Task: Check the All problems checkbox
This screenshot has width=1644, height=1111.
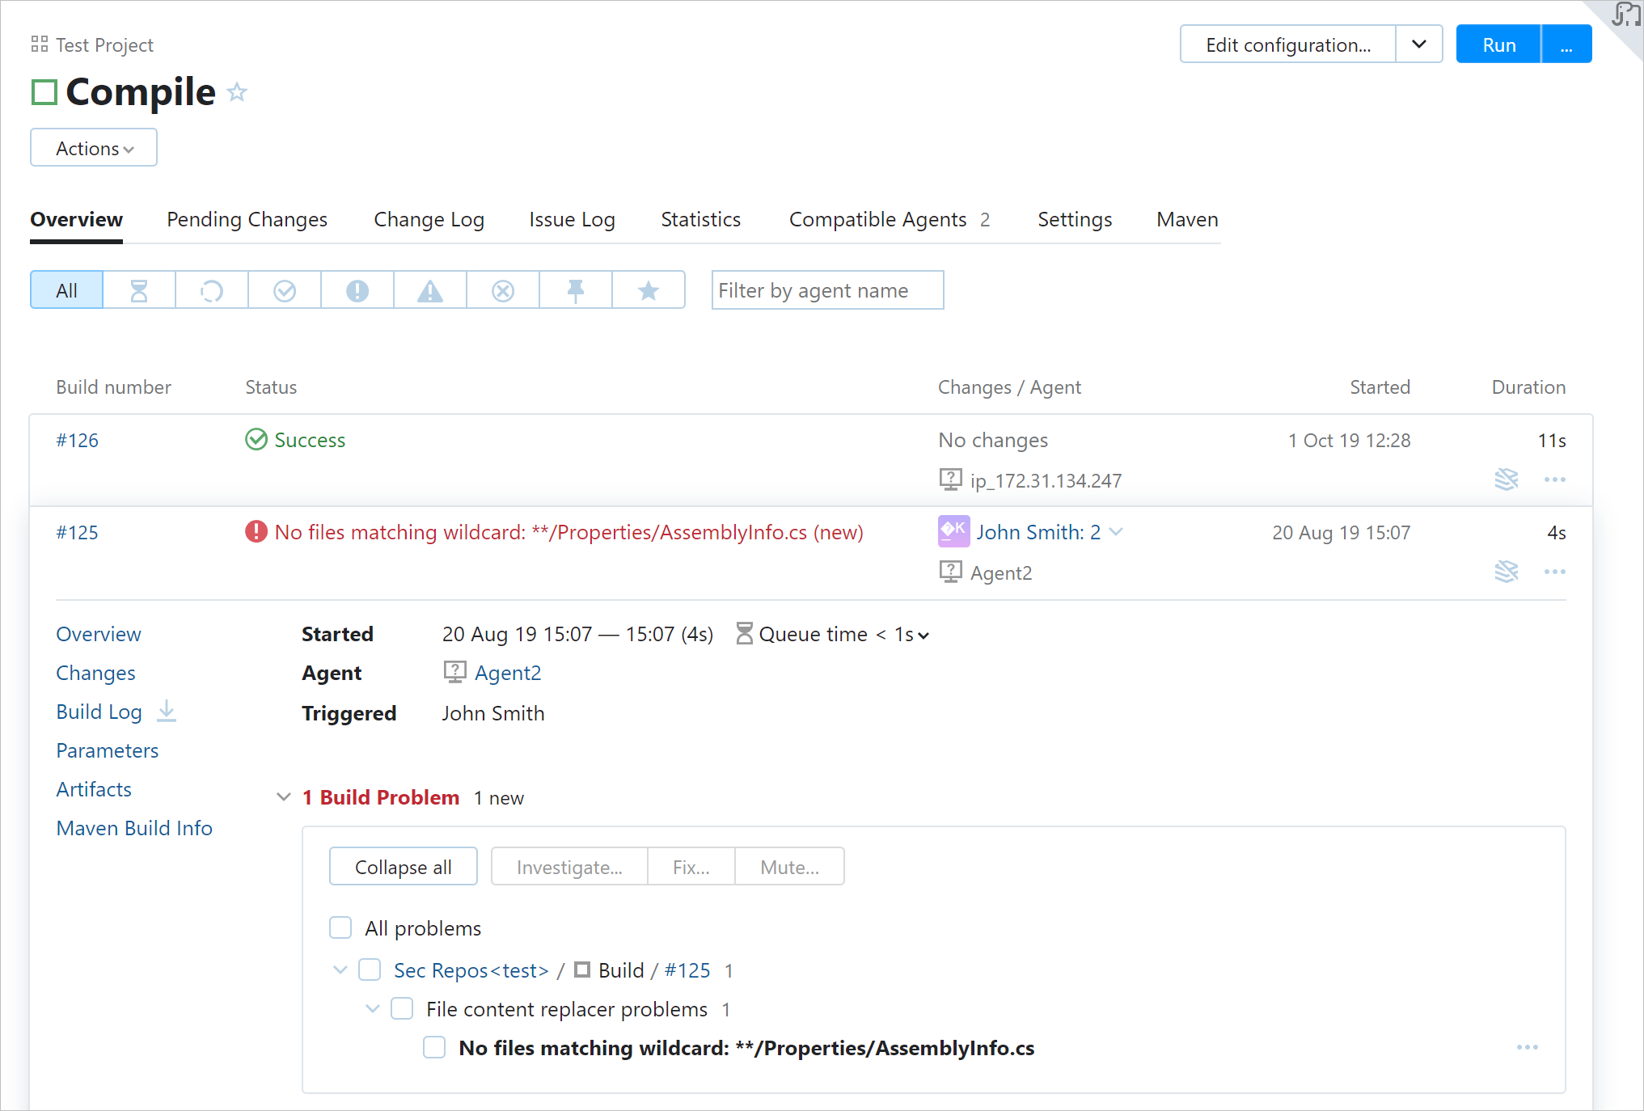Action: (340, 927)
